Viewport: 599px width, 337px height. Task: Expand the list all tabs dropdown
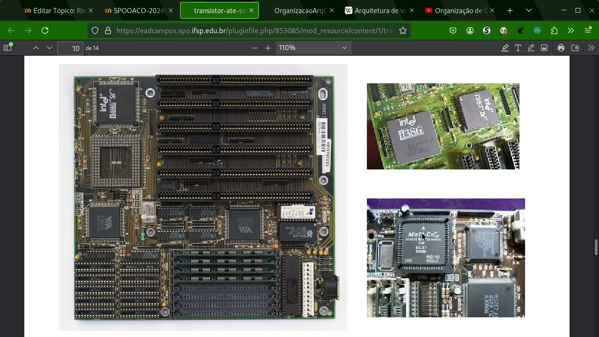tap(529, 10)
